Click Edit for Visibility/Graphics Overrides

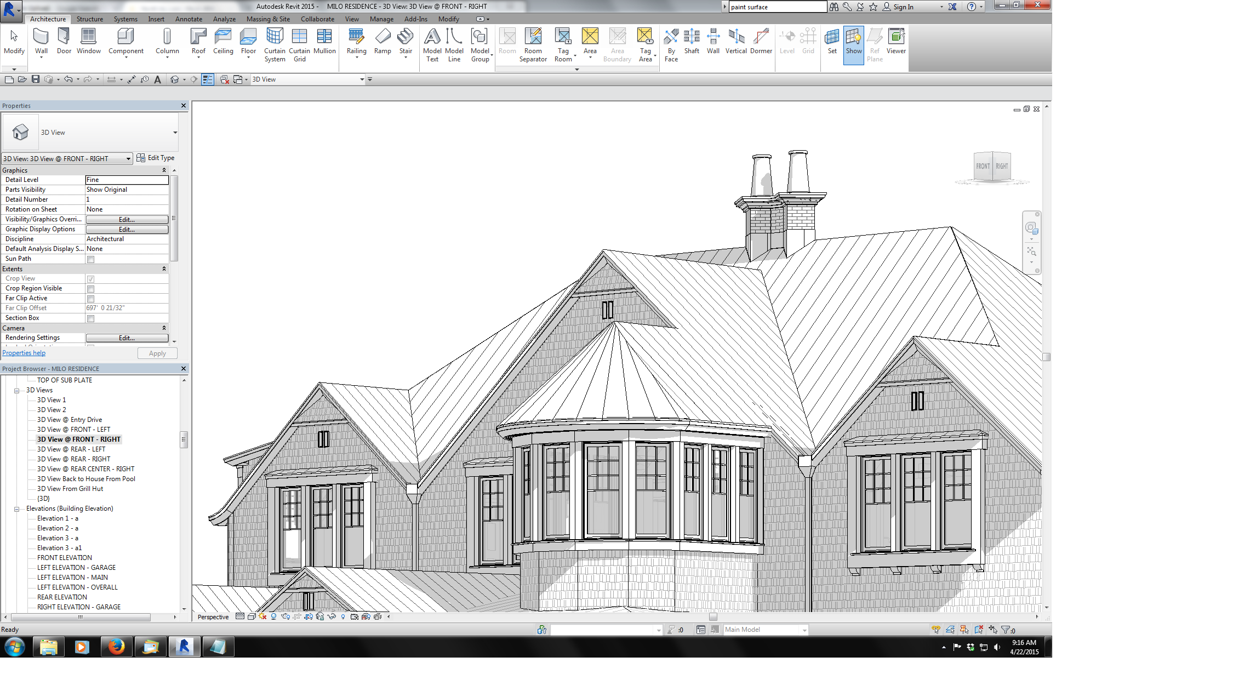[x=127, y=219]
